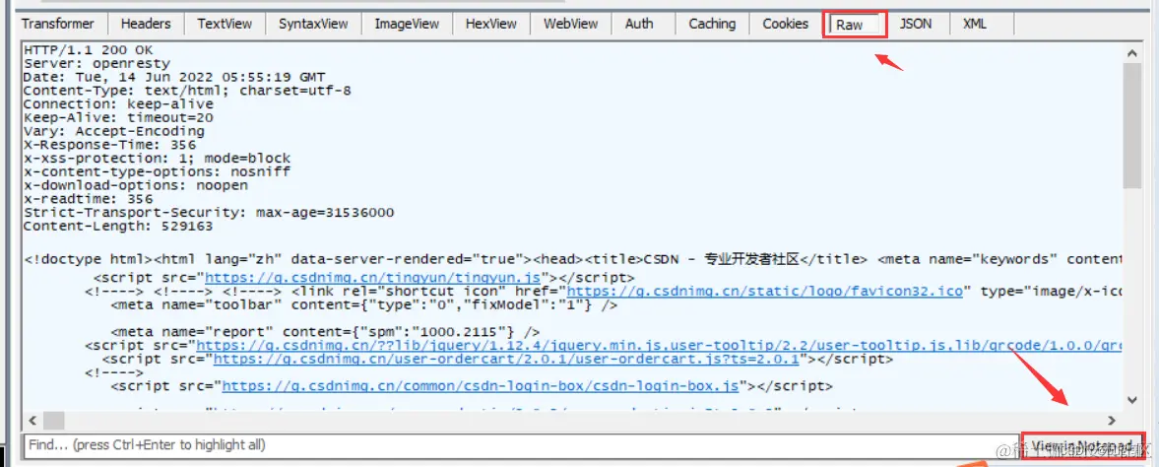Screen dimensions: 1159x467
Task: Click the 'X-Response-Time: 356' line
Action: (109, 145)
